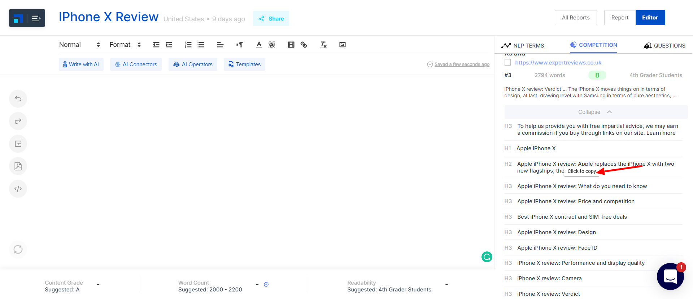The image size is (693, 299).
Task: Open Templates
Action: [x=244, y=64]
